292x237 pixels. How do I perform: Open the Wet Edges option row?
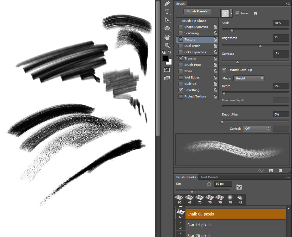click(x=197, y=77)
